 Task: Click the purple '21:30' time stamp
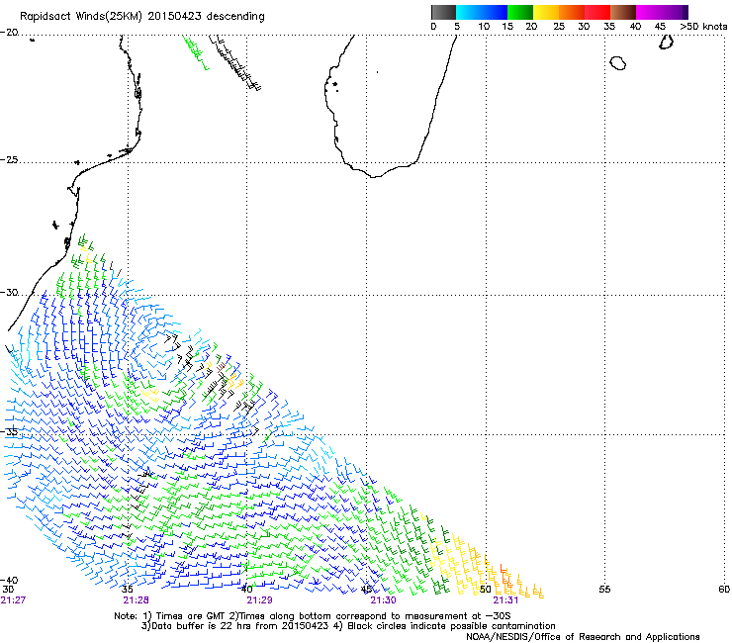(x=383, y=600)
